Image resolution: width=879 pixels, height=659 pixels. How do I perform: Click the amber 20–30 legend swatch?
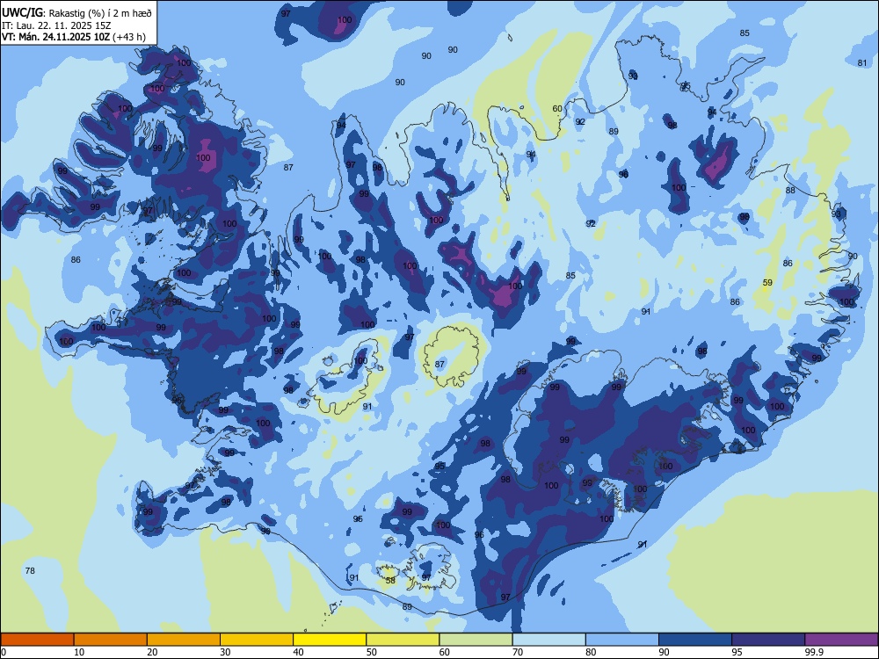pos(184,640)
